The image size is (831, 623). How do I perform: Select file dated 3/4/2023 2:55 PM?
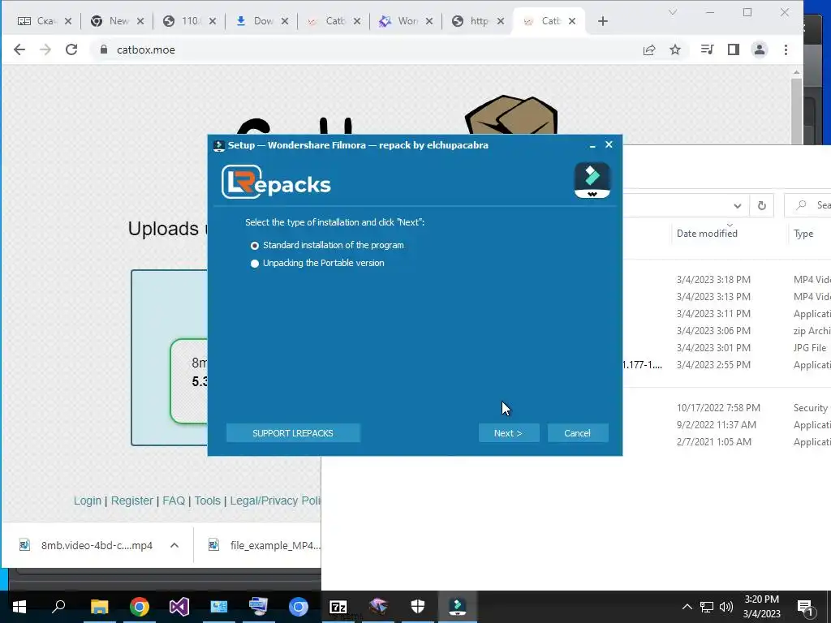(x=713, y=364)
